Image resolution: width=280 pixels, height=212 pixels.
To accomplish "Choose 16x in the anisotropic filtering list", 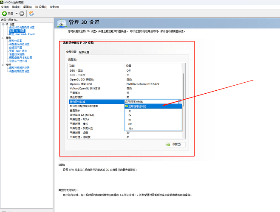I will click(x=153, y=128).
